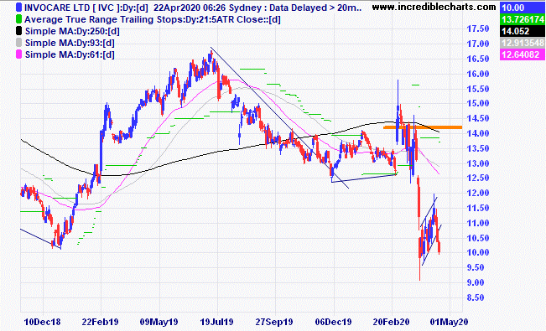Click the green ATR Trailing Stops legend marker
The height and width of the screenshot is (331, 546).
(x=18, y=19)
